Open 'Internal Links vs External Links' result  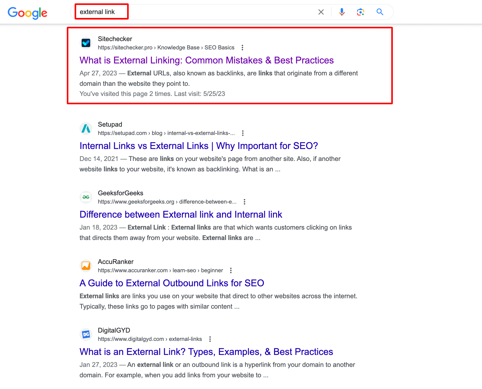pos(199,146)
